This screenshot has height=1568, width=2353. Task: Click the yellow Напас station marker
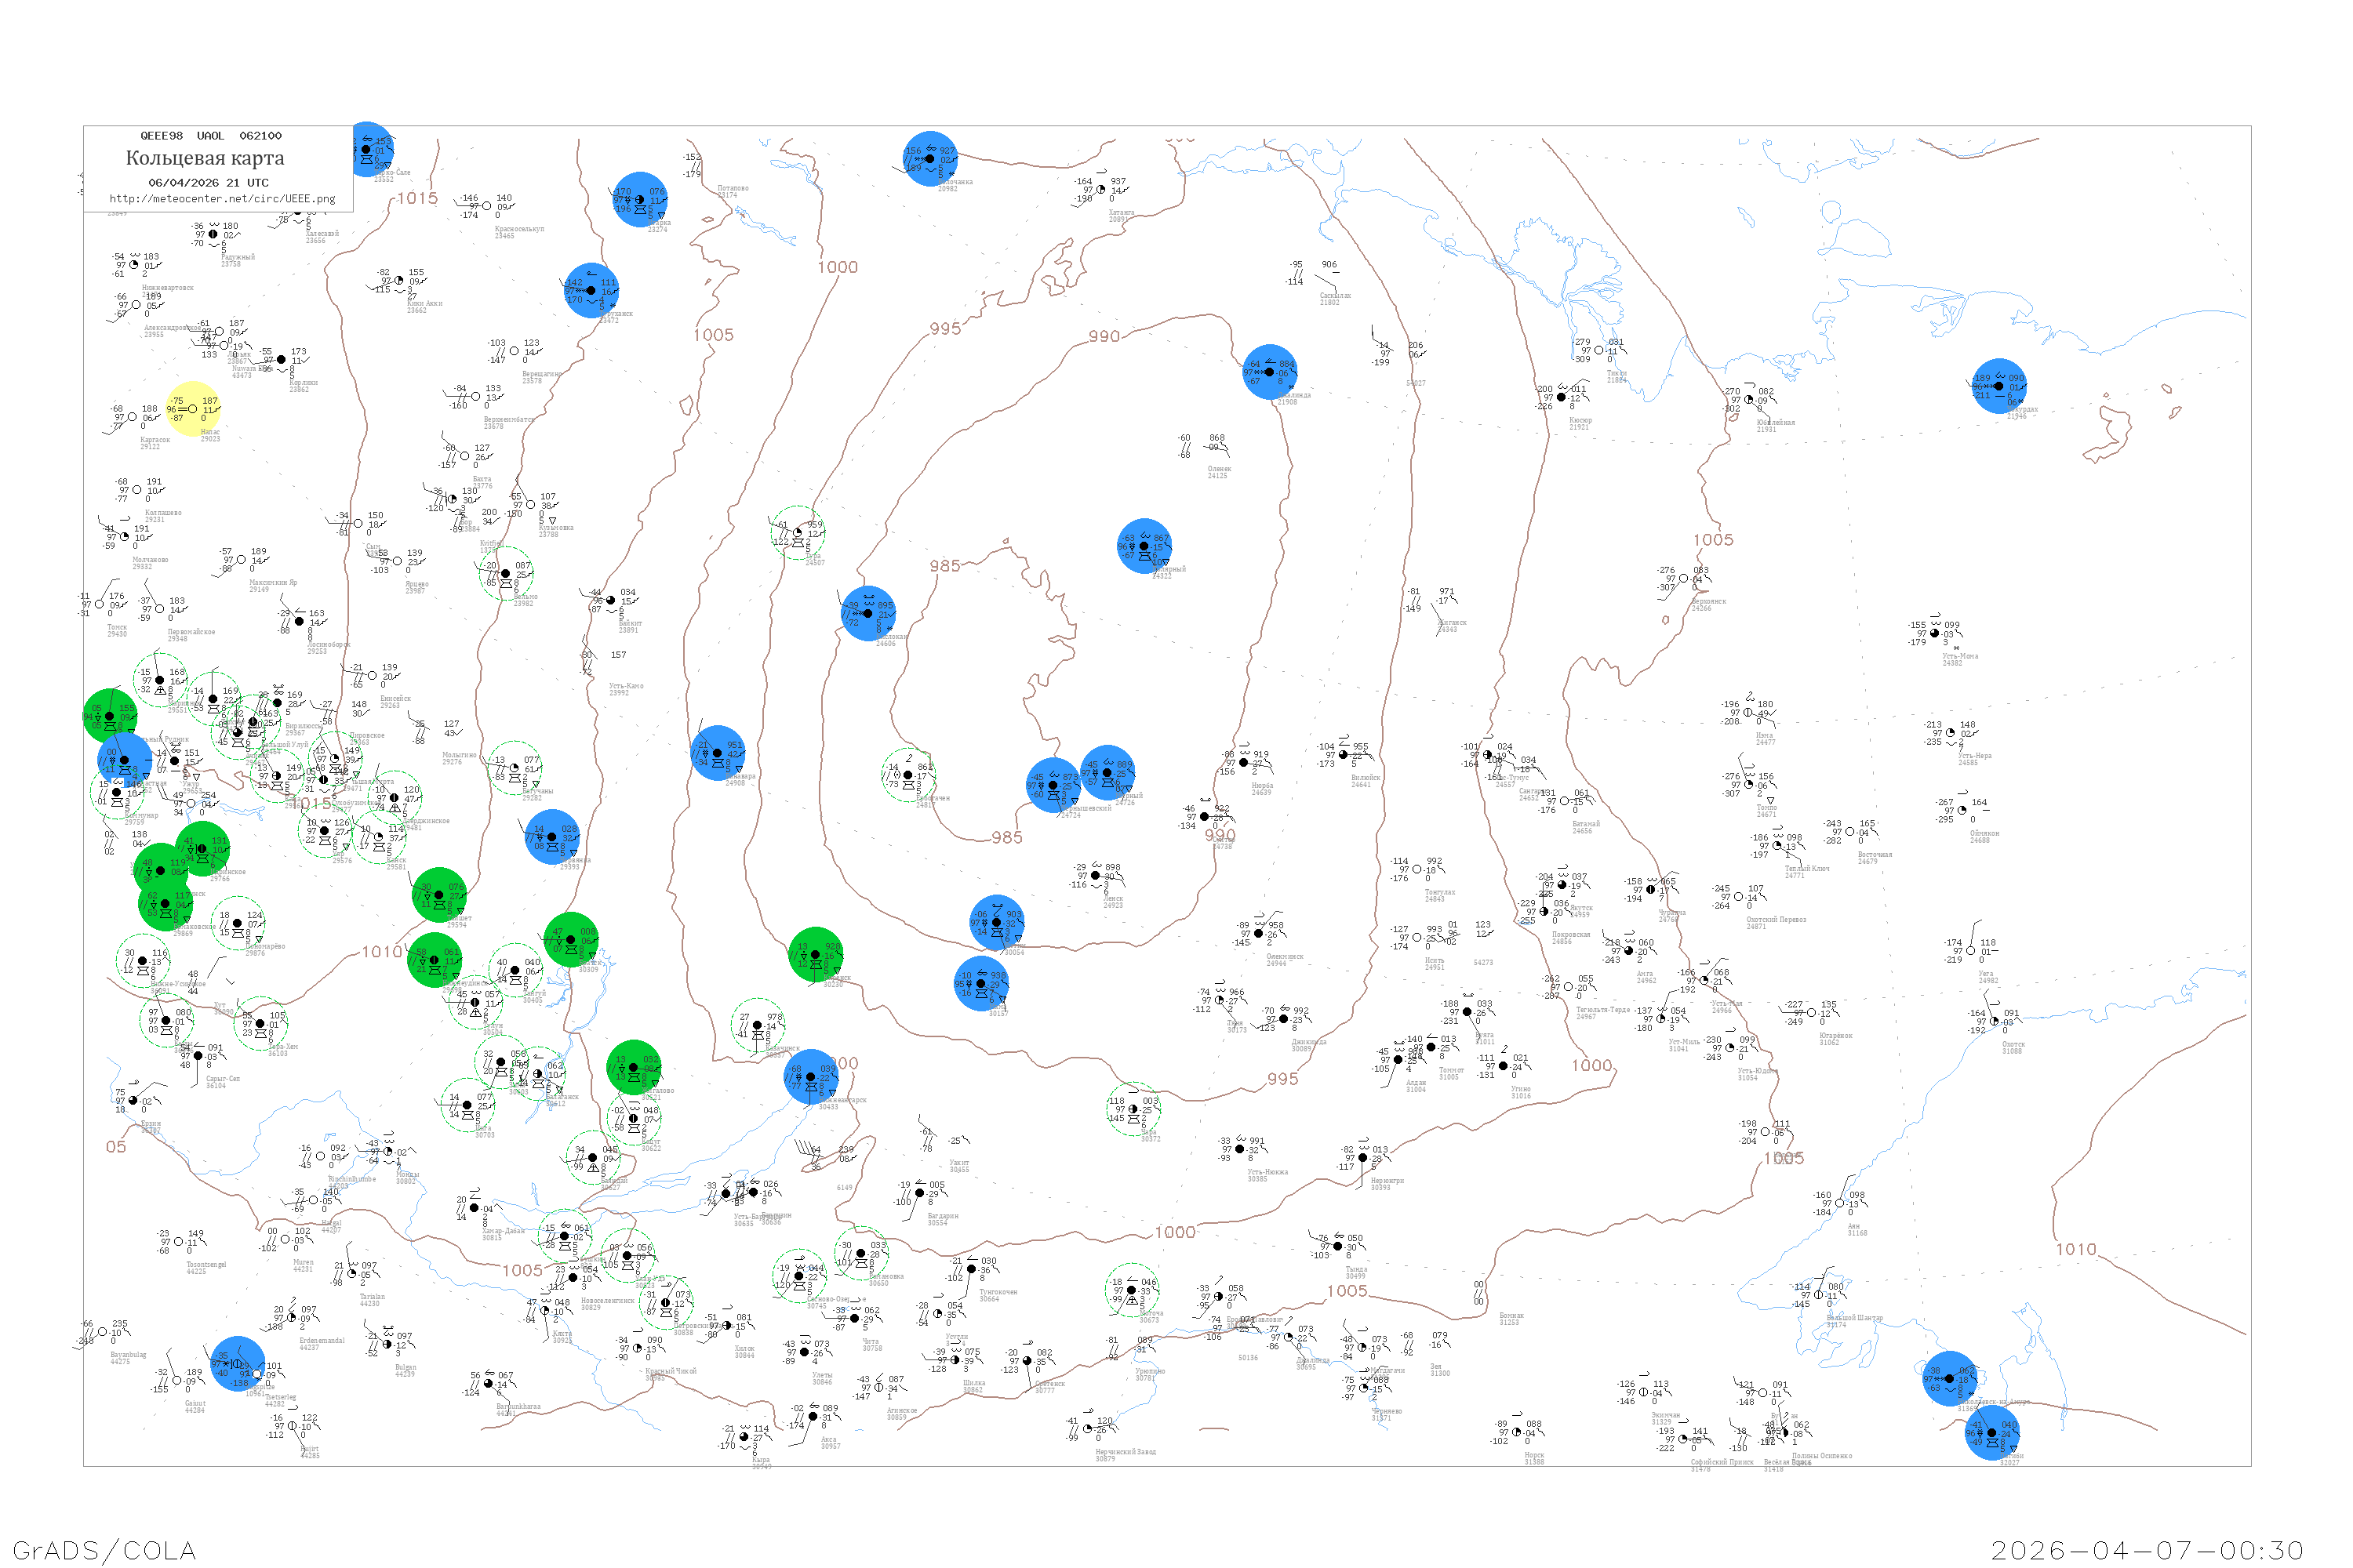[x=192, y=409]
